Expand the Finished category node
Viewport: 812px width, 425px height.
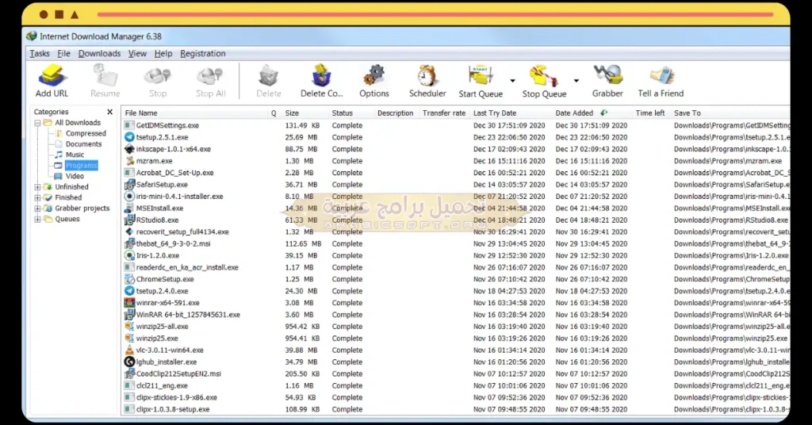[x=37, y=197]
